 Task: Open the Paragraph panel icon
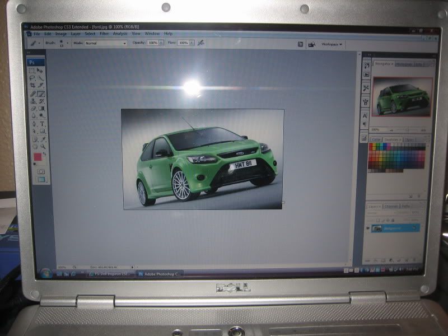365,124
